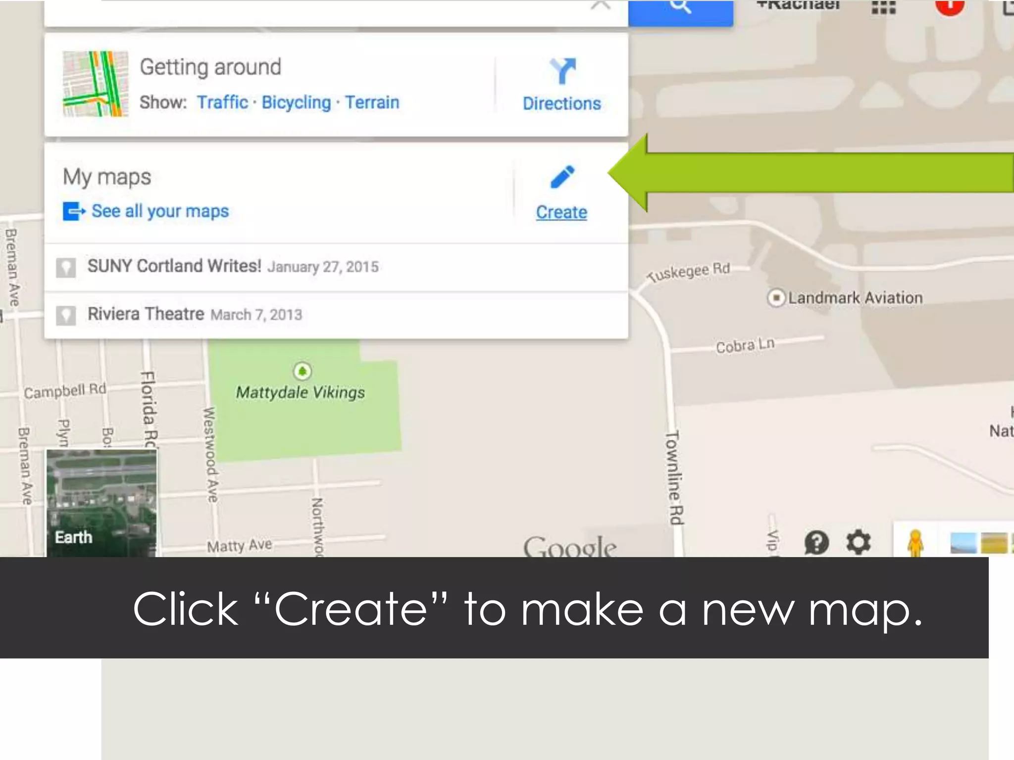Viewport: 1014px width, 760px height.
Task: Click the Tuskegee Rd road label
Action: coord(689,272)
